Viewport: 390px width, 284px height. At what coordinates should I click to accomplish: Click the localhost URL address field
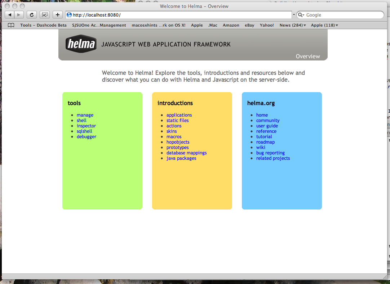pos(178,15)
